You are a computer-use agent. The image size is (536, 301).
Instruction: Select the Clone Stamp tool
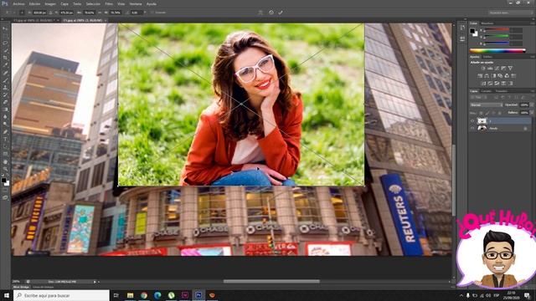click(5, 88)
